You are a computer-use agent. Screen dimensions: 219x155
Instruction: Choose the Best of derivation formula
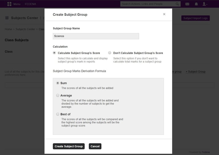tap(58, 114)
